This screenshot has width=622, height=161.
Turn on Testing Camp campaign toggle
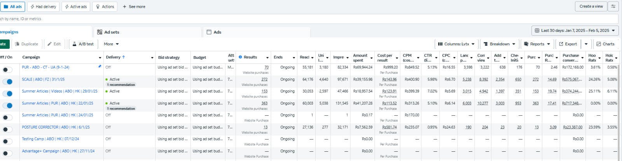click(x=7, y=141)
